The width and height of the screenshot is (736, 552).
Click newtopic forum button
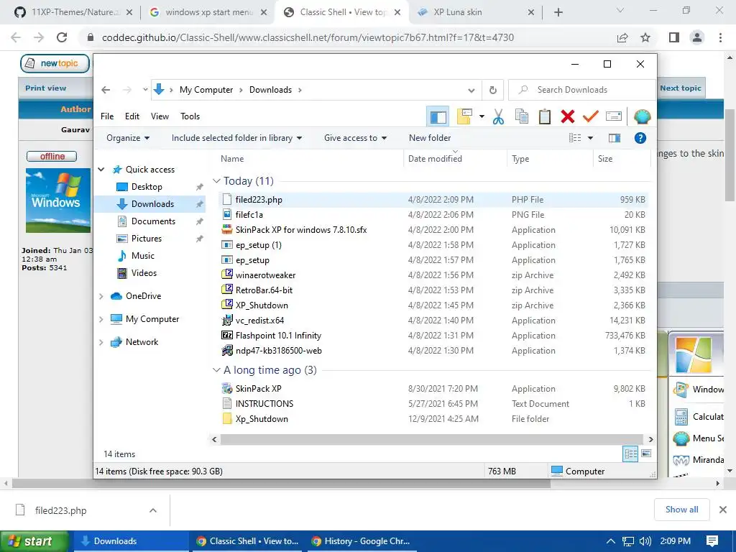[55, 63]
